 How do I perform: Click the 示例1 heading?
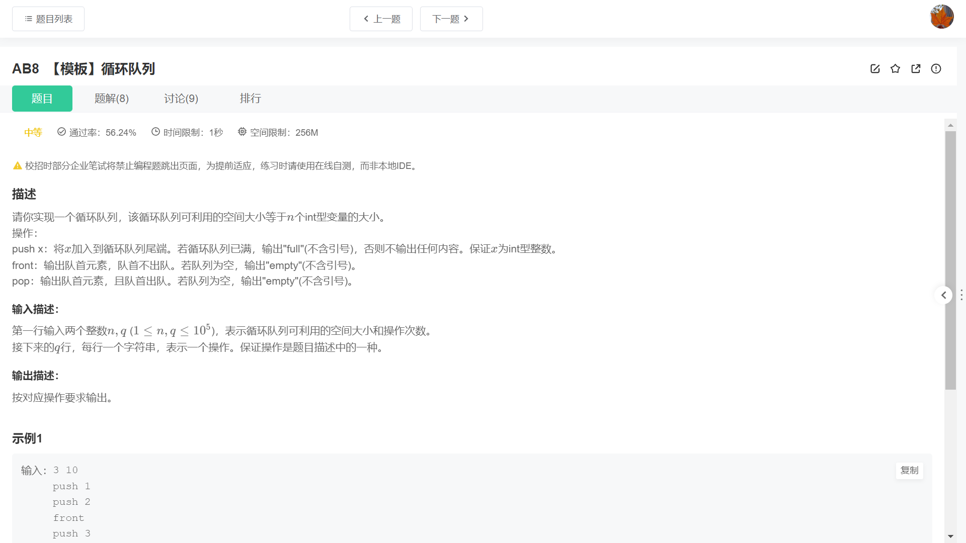(27, 438)
